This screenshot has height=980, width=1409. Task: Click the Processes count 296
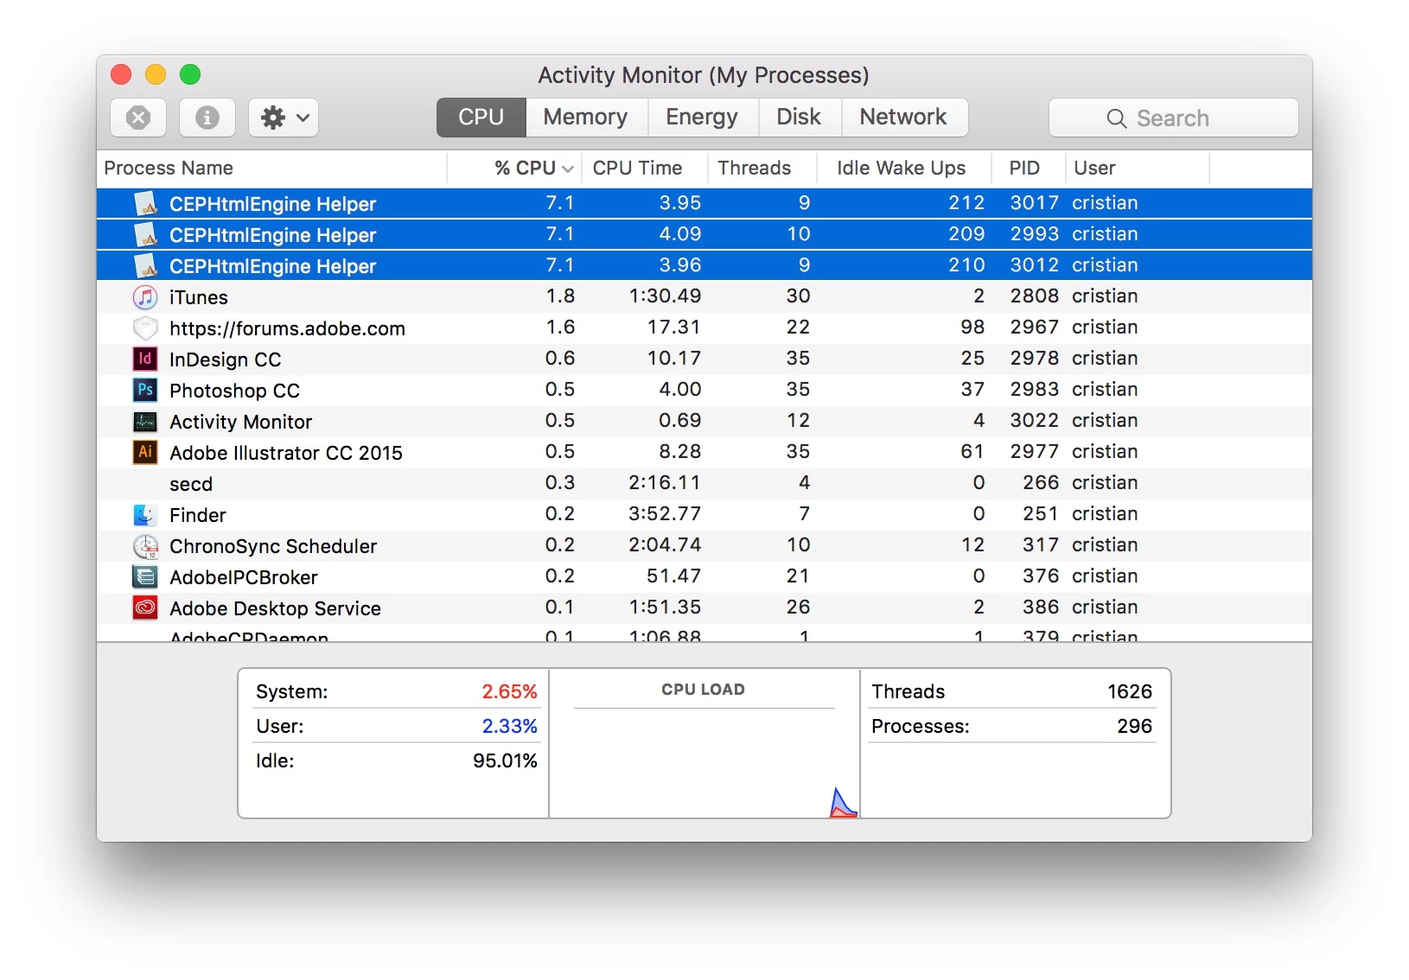click(1135, 726)
